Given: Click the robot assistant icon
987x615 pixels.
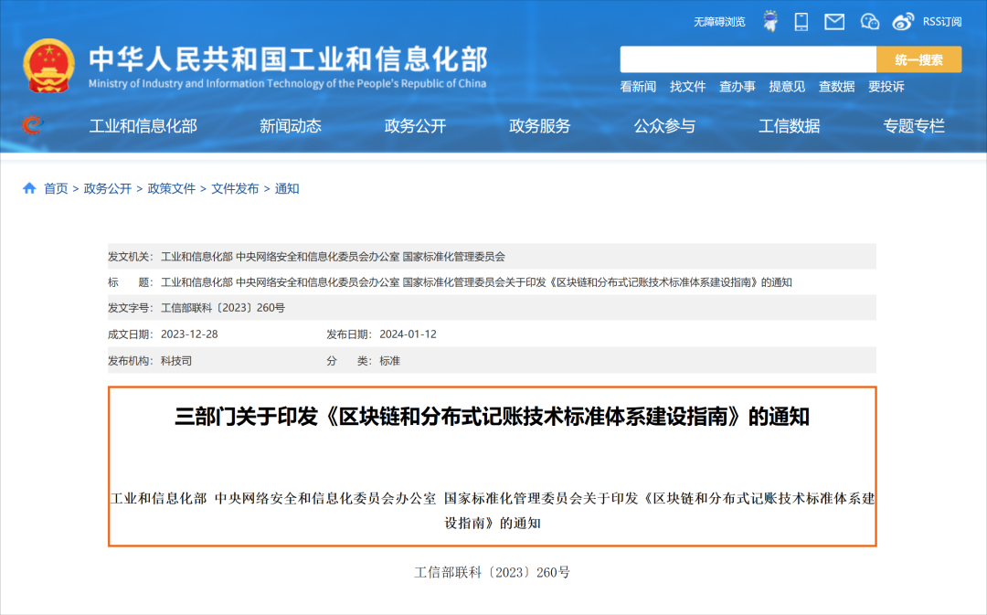Looking at the screenshot, I should click(770, 21).
